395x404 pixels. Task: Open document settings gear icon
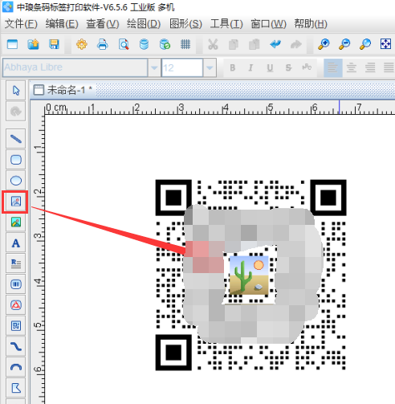click(82, 44)
